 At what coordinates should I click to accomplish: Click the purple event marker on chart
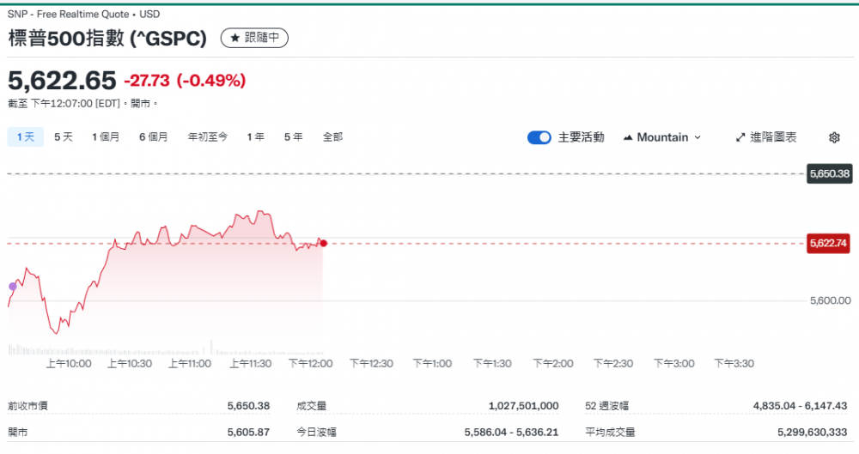pyautogui.click(x=12, y=286)
